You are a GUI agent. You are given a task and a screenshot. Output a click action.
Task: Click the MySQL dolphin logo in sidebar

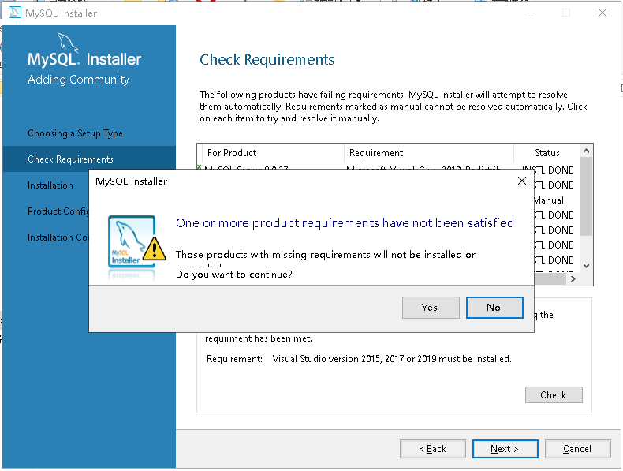pos(68,43)
